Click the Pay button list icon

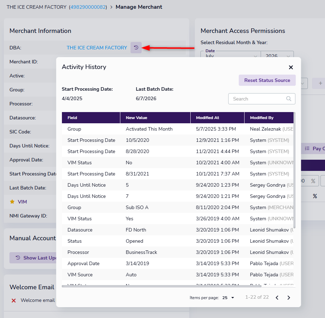coord(307,148)
